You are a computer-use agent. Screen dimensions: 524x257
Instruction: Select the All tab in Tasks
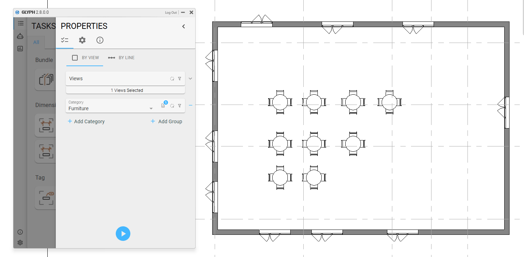point(36,42)
